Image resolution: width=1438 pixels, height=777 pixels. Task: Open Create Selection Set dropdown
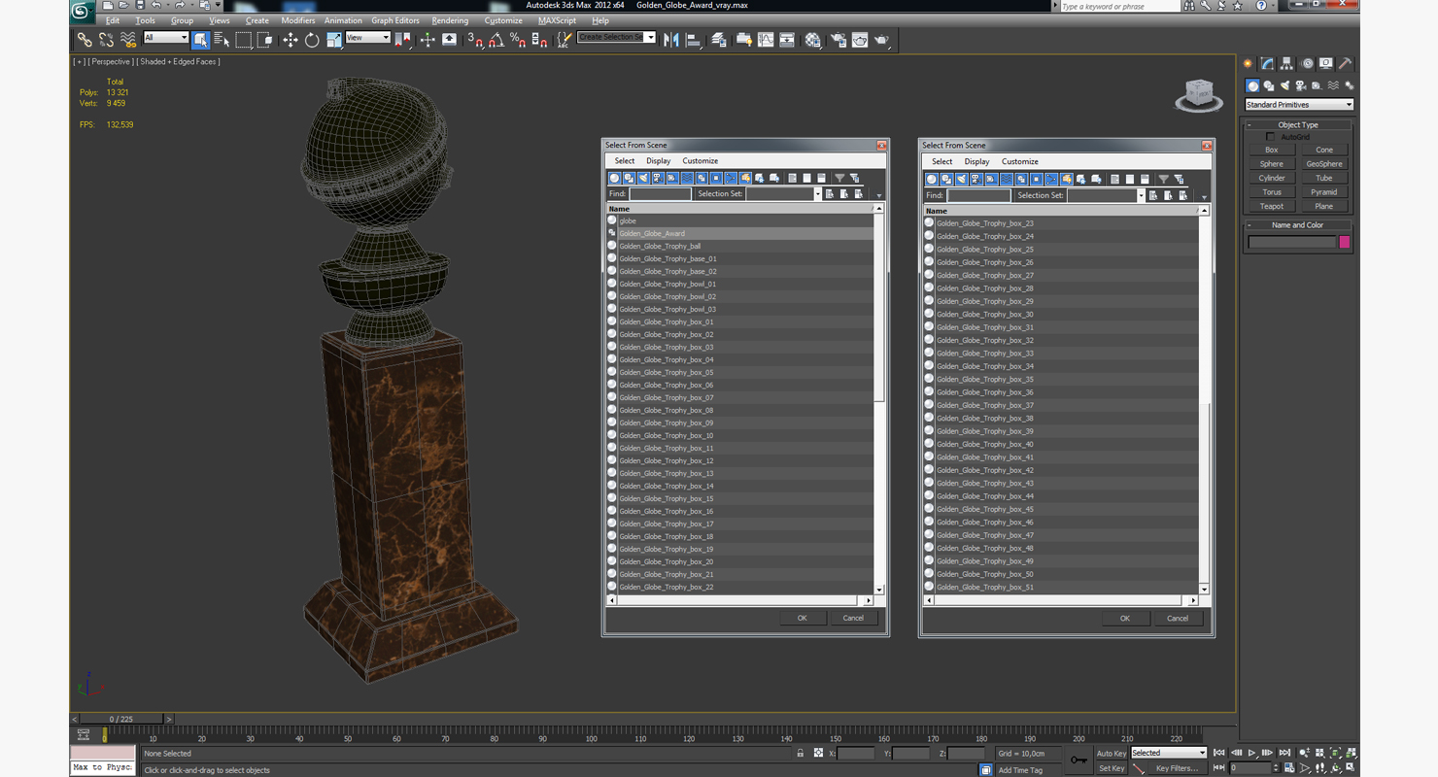tap(616, 37)
